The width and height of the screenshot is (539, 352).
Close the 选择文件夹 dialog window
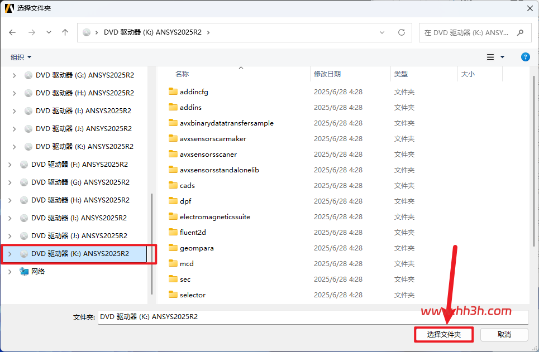coord(530,8)
